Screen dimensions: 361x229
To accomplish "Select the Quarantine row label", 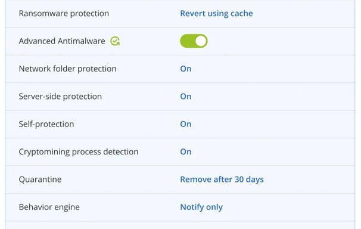I will (x=40, y=180).
